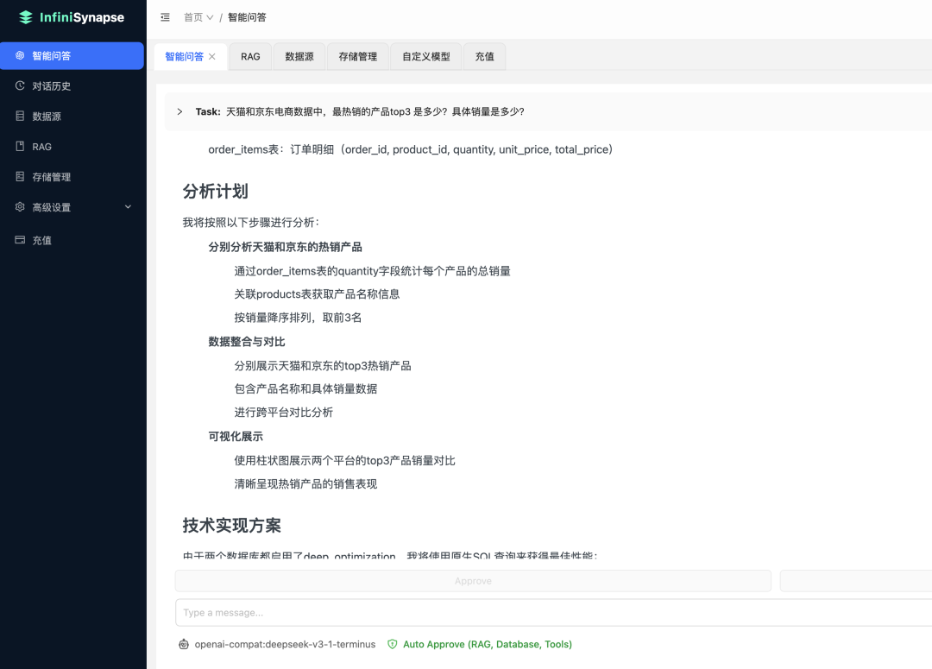
Task: Collapse the sidebar with the fold icon
Action: click(165, 17)
